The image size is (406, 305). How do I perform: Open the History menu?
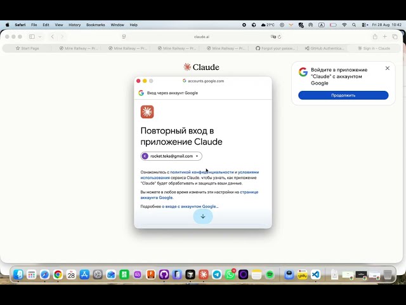(x=75, y=25)
